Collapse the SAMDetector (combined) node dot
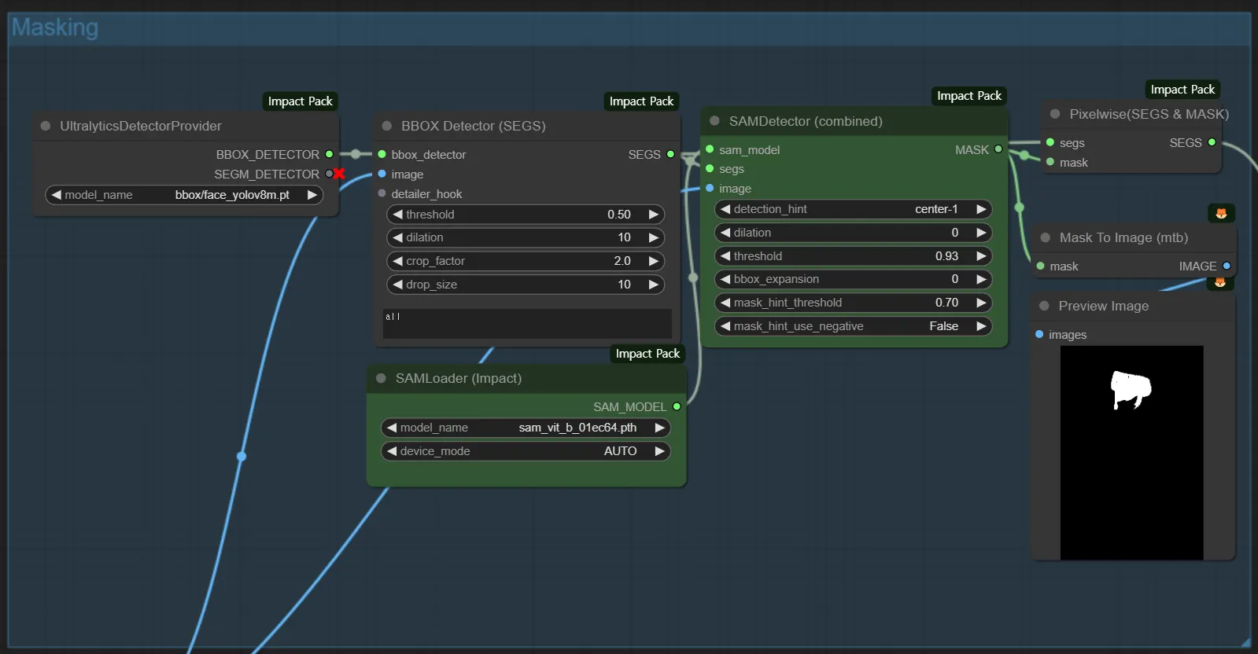This screenshot has height=654, width=1258. pos(715,121)
